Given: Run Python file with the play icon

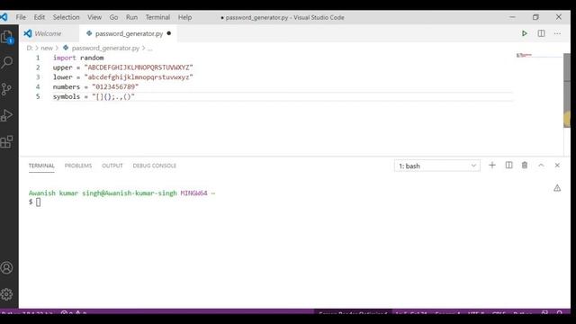Looking at the screenshot, I should 525,33.
